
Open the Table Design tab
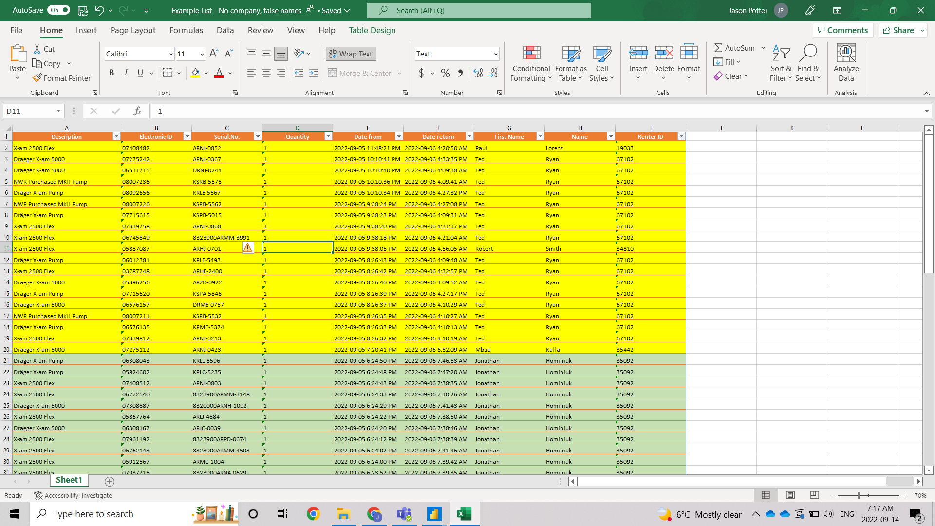tap(372, 30)
